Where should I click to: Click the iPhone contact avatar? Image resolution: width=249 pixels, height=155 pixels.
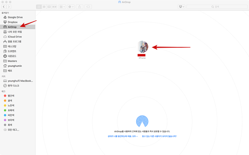click(143, 47)
